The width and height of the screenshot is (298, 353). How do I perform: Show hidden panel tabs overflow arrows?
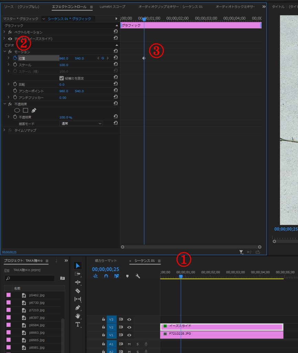point(264,7)
